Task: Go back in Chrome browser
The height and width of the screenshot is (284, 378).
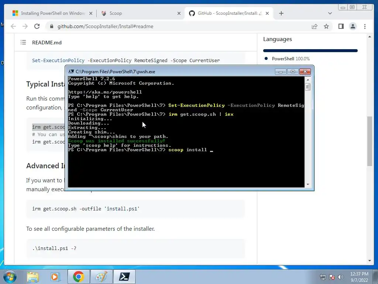Action: point(13,26)
